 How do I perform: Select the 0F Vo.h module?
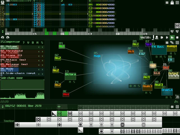pyautogui.click(x=131, y=52)
